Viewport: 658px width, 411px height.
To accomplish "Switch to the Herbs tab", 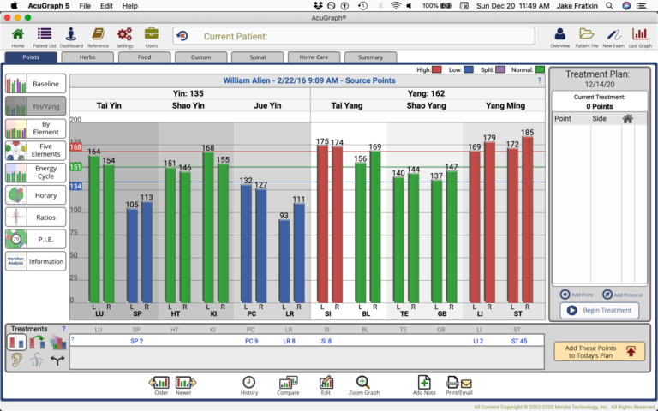I will point(87,57).
